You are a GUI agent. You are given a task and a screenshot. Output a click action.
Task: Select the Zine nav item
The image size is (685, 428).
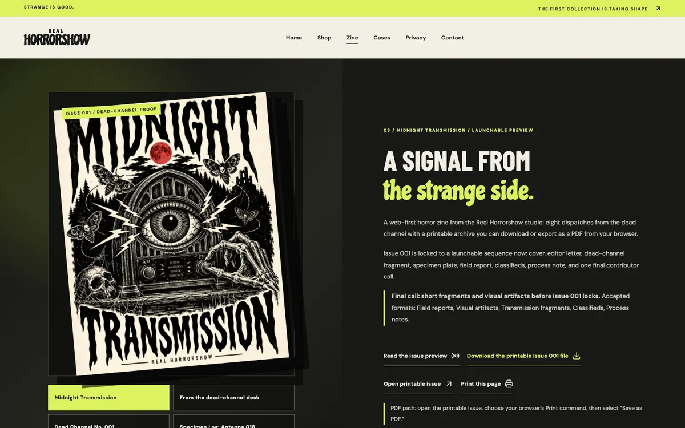(x=352, y=38)
